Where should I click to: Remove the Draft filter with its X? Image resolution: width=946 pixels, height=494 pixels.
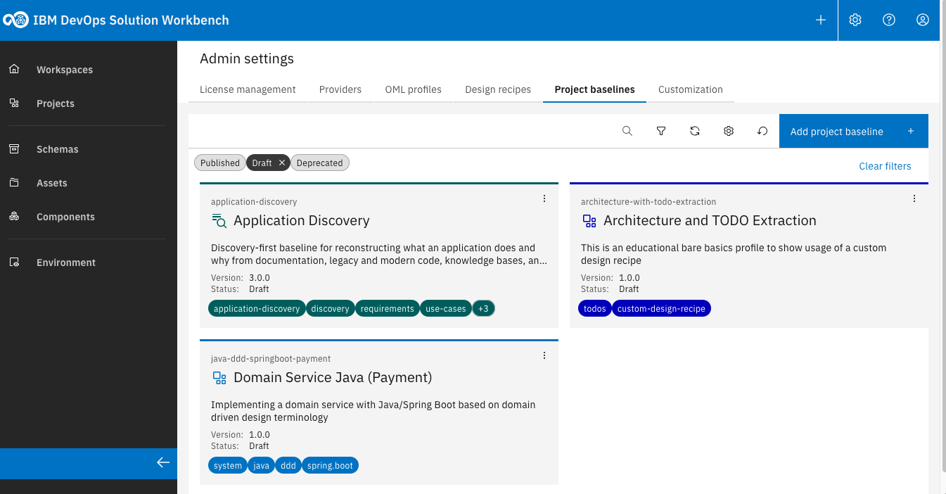282,163
